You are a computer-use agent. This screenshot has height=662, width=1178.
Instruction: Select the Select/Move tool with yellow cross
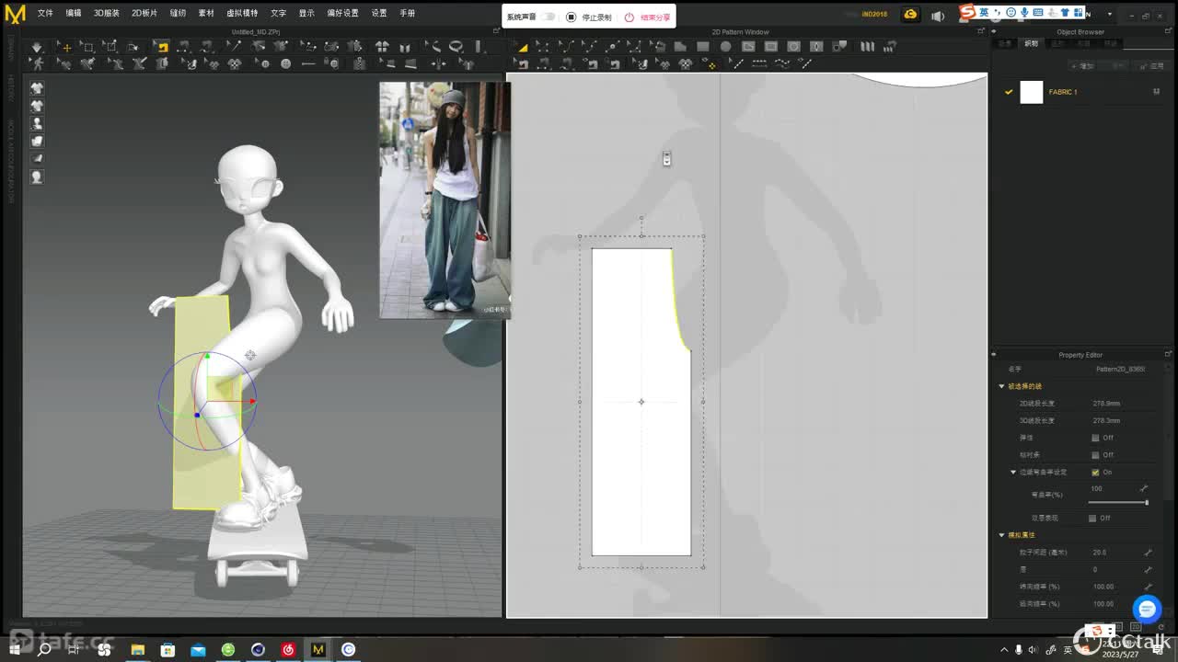coord(65,46)
